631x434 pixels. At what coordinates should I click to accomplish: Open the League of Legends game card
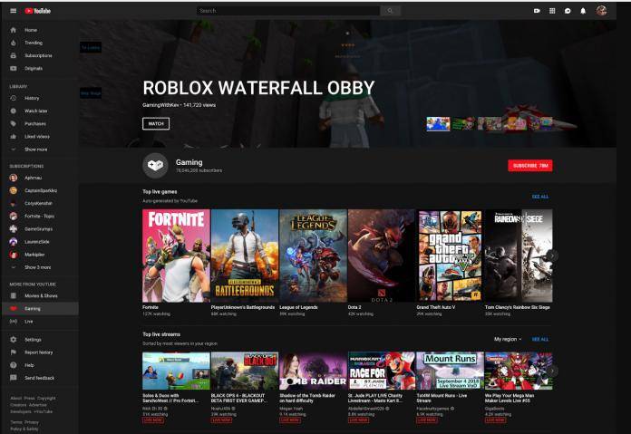(313, 256)
